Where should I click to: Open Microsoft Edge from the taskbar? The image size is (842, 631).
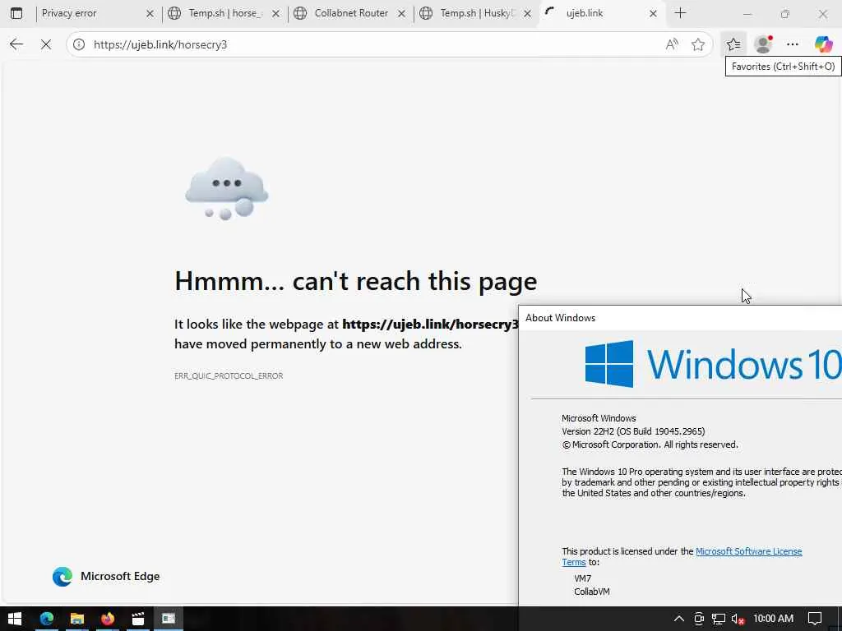pyautogui.click(x=47, y=619)
